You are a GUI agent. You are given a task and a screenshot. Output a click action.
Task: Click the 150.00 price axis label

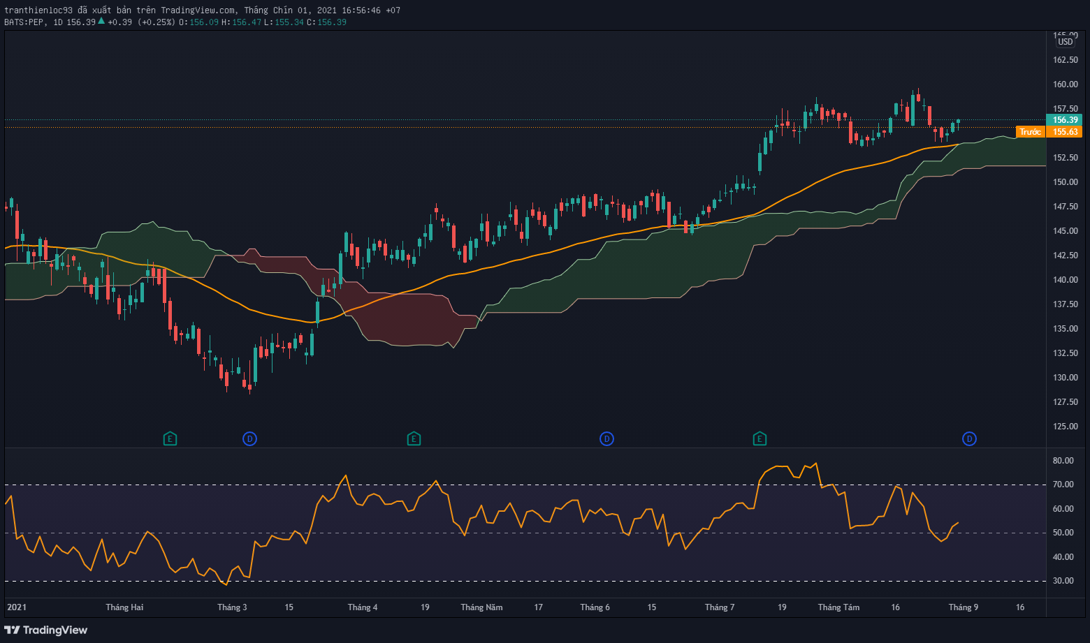click(x=1066, y=182)
